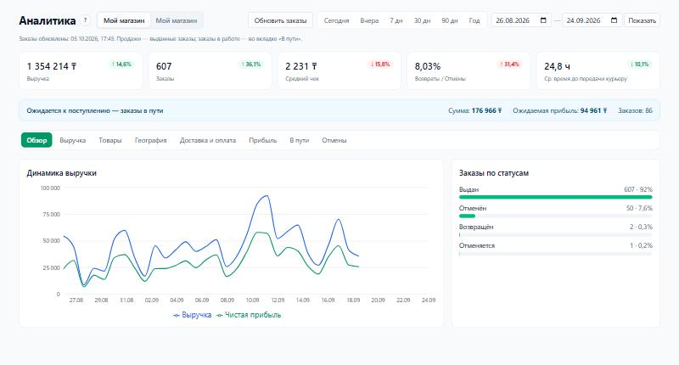Click the Отменён status progress bar
This screenshot has height=365, width=679.
pyautogui.click(x=556, y=216)
